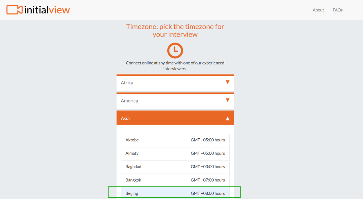
Task: Click the InitialView camera logo icon
Action: click(14, 10)
